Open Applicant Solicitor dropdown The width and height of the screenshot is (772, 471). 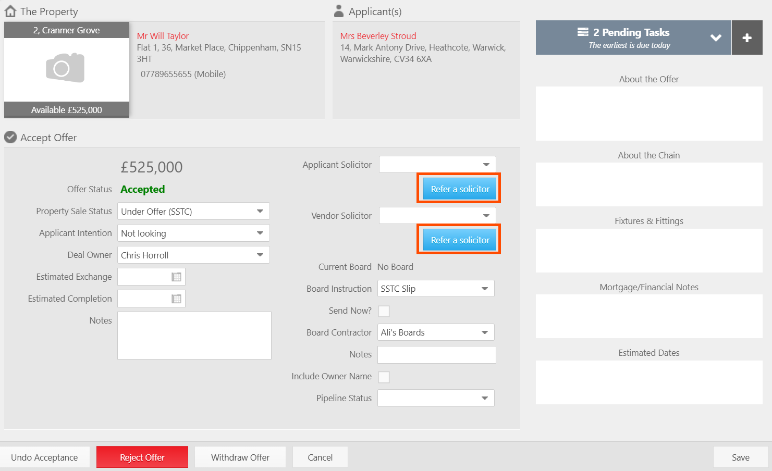click(437, 165)
